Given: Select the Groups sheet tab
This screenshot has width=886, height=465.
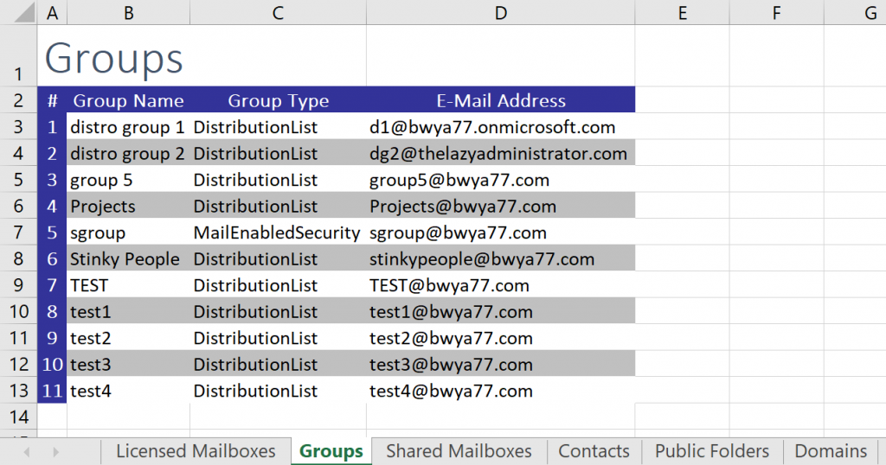Looking at the screenshot, I should (x=331, y=451).
